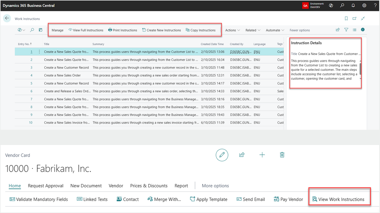
Task: Open the settings gear in the header
Action: click(x=364, y=5)
